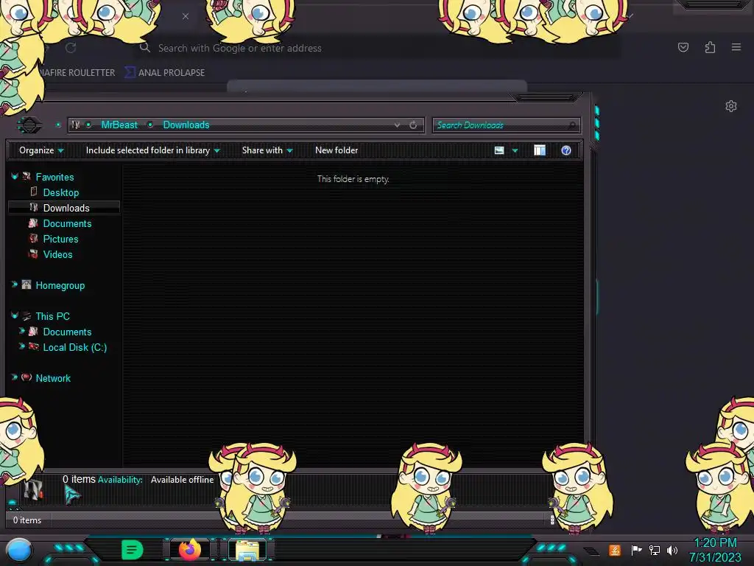The width and height of the screenshot is (754, 566).
Task: Open Videos under Favorites
Action: [x=57, y=254]
